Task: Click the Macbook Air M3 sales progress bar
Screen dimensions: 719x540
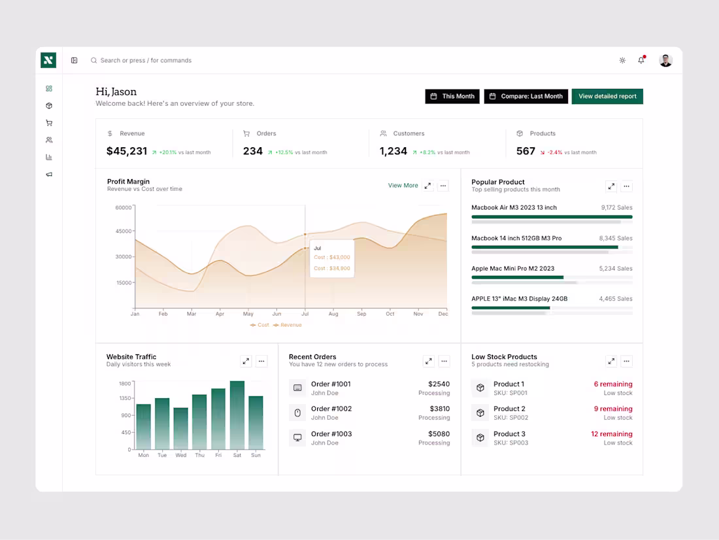Action: pyautogui.click(x=552, y=217)
